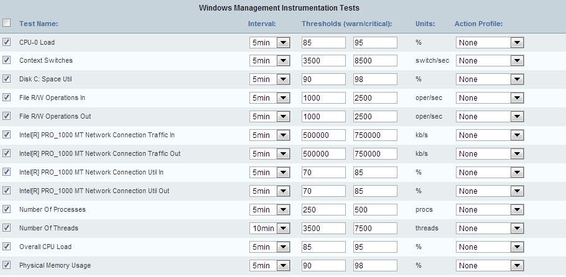The width and height of the screenshot is (566, 277).
Task: Uncheck the CPU-0 Load test checkbox
Action: pos(7,42)
